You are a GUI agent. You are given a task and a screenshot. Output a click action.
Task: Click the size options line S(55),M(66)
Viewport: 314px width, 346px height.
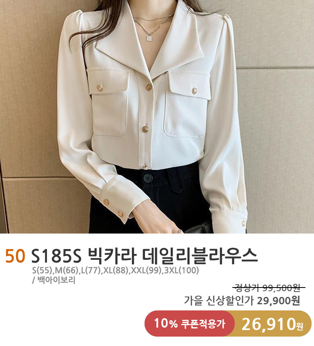coord(116,270)
